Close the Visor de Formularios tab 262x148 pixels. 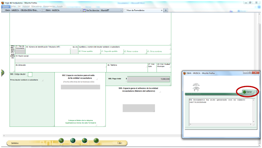161,10
